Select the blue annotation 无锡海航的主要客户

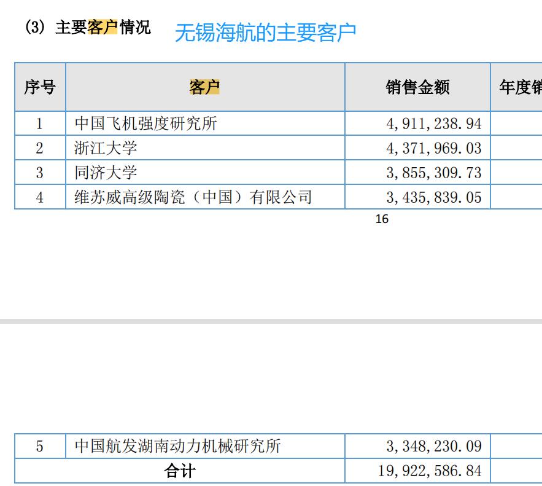click(x=268, y=29)
